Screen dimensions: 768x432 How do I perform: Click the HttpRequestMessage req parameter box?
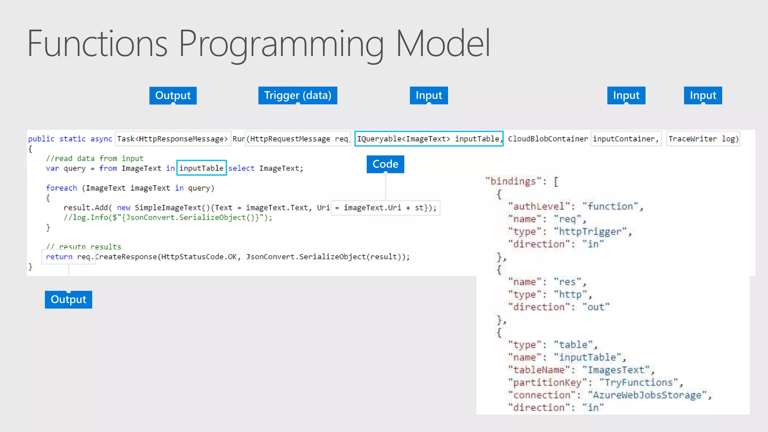tap(298, 139)
